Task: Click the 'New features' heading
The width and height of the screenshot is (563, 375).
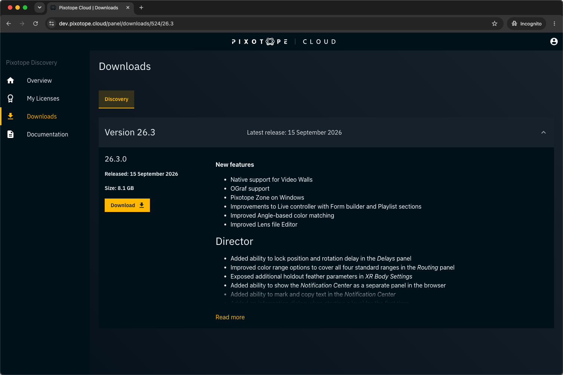Action: point(235,165)
